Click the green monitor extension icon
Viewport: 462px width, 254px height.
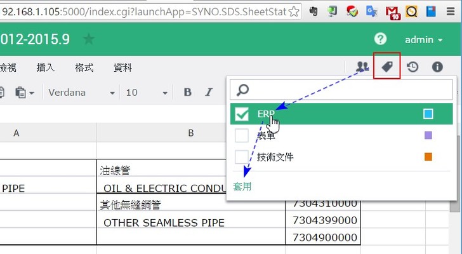[x=333, y=11]
